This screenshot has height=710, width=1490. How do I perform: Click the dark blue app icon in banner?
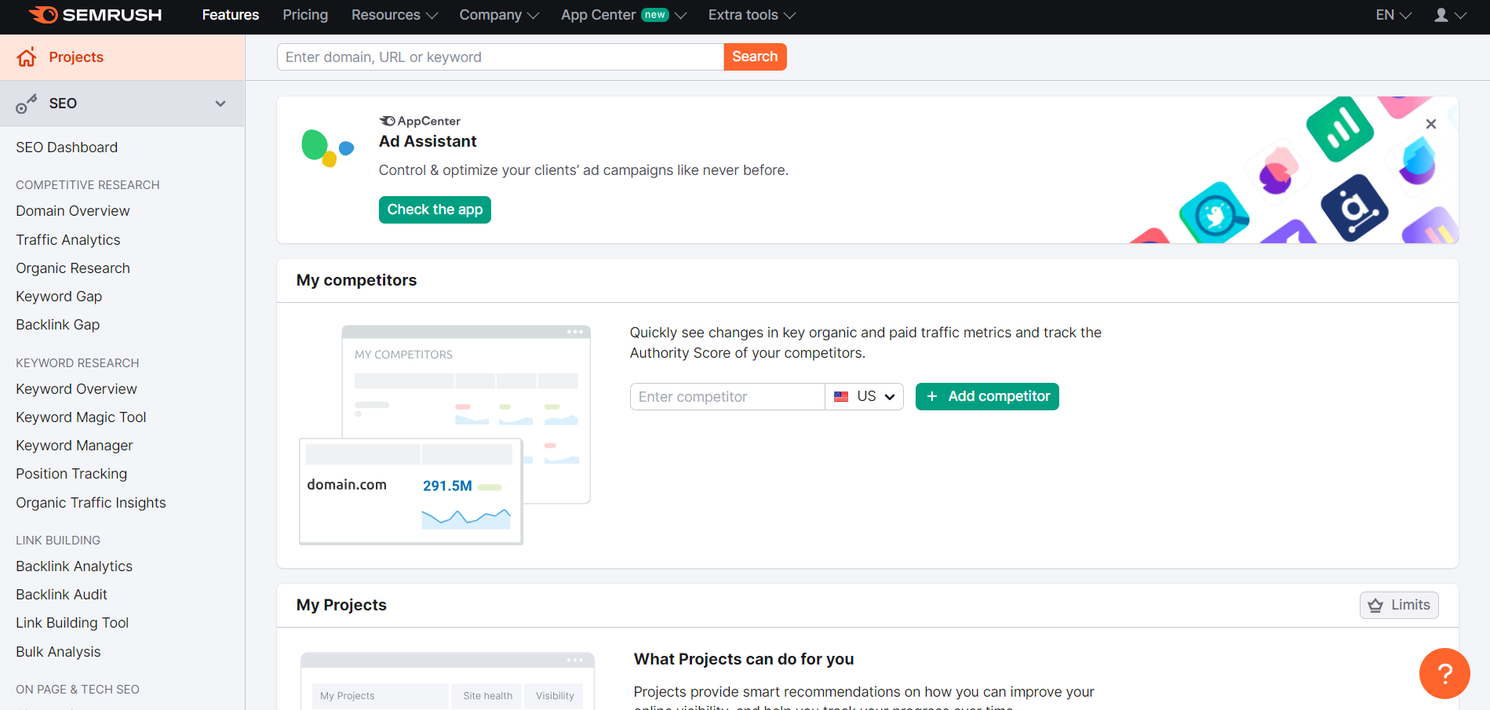pyautogui.click(x=1354, y=208)
